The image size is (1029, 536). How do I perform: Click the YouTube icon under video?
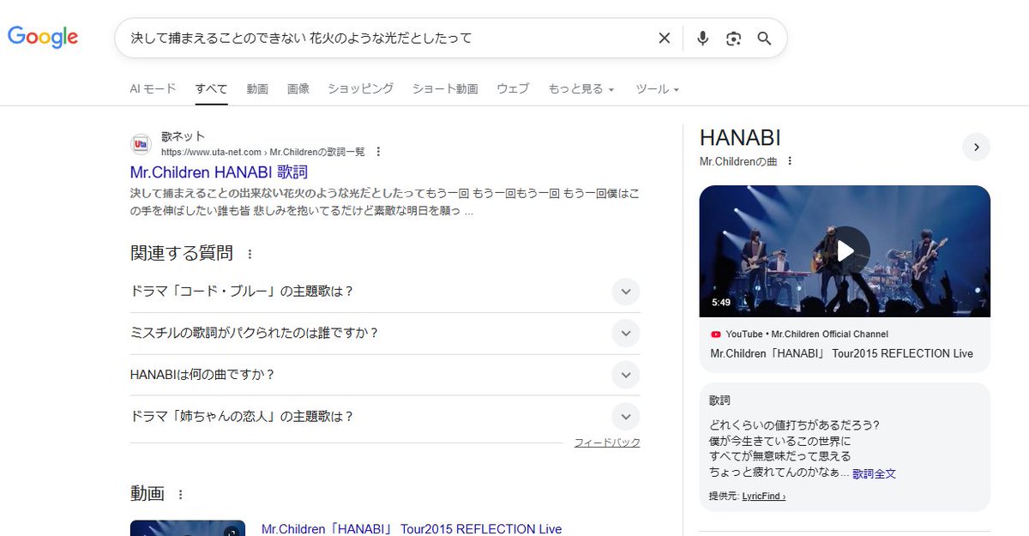(716, 334)
